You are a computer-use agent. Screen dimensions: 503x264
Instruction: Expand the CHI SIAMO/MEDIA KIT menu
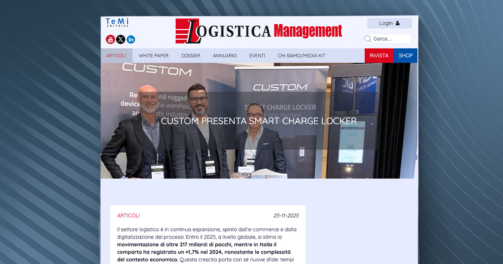(x=302, y=55)
